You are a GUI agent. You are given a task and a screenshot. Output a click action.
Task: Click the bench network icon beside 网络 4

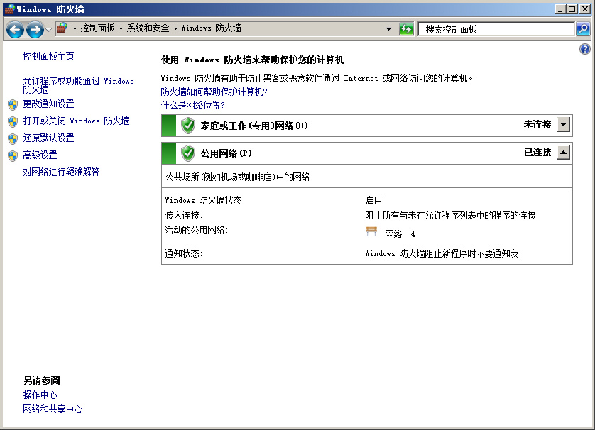[371, 231]
